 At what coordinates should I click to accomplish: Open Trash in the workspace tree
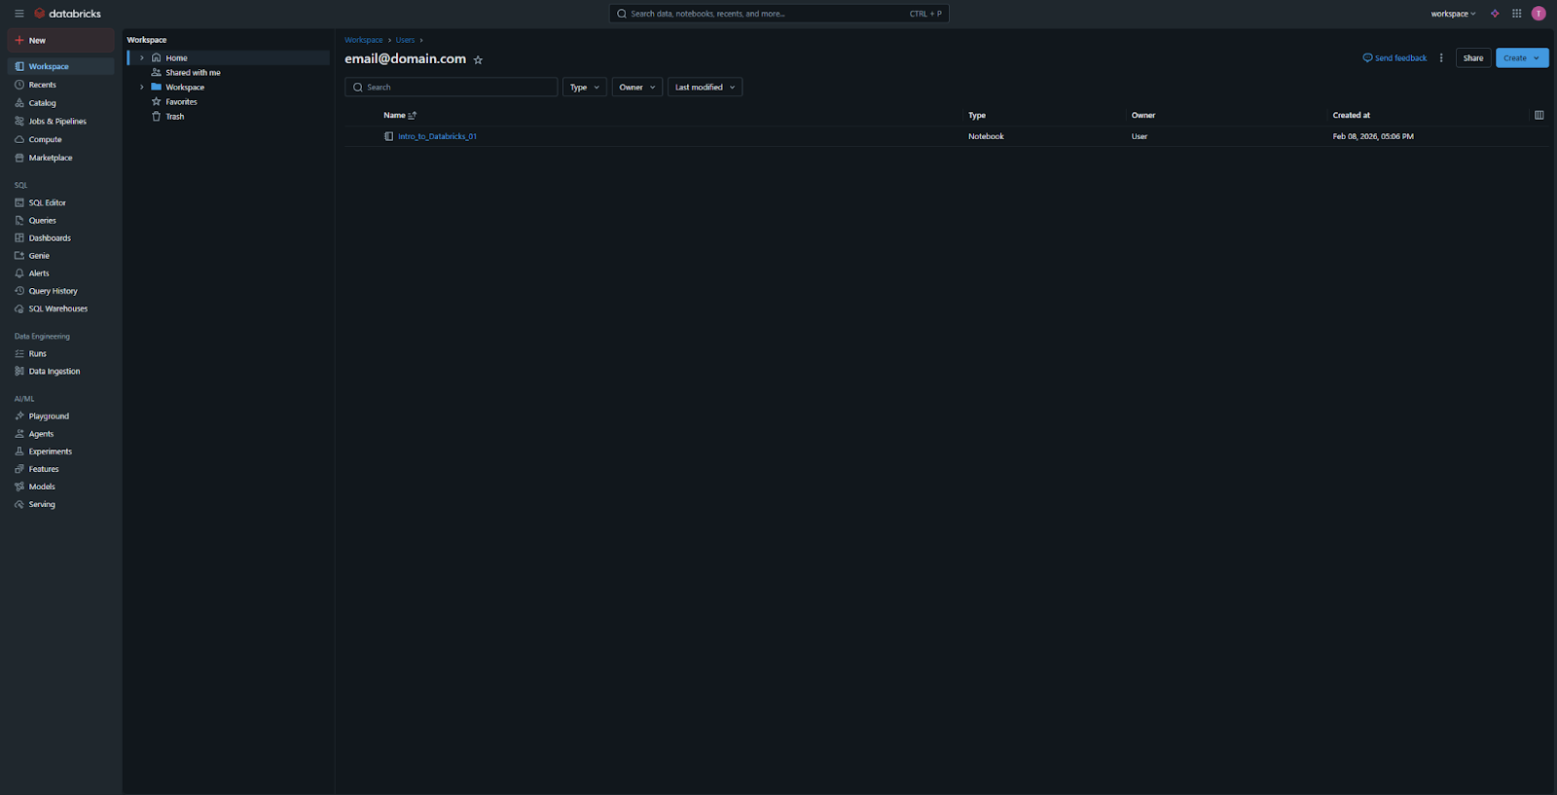(174, 117)
